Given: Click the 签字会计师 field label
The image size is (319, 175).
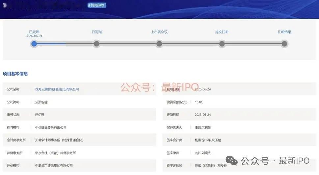Looking at the screenshot, I should (x=174, y=140).
